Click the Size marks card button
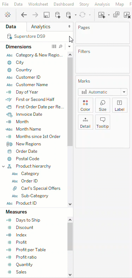 click(x=103, y=105)
